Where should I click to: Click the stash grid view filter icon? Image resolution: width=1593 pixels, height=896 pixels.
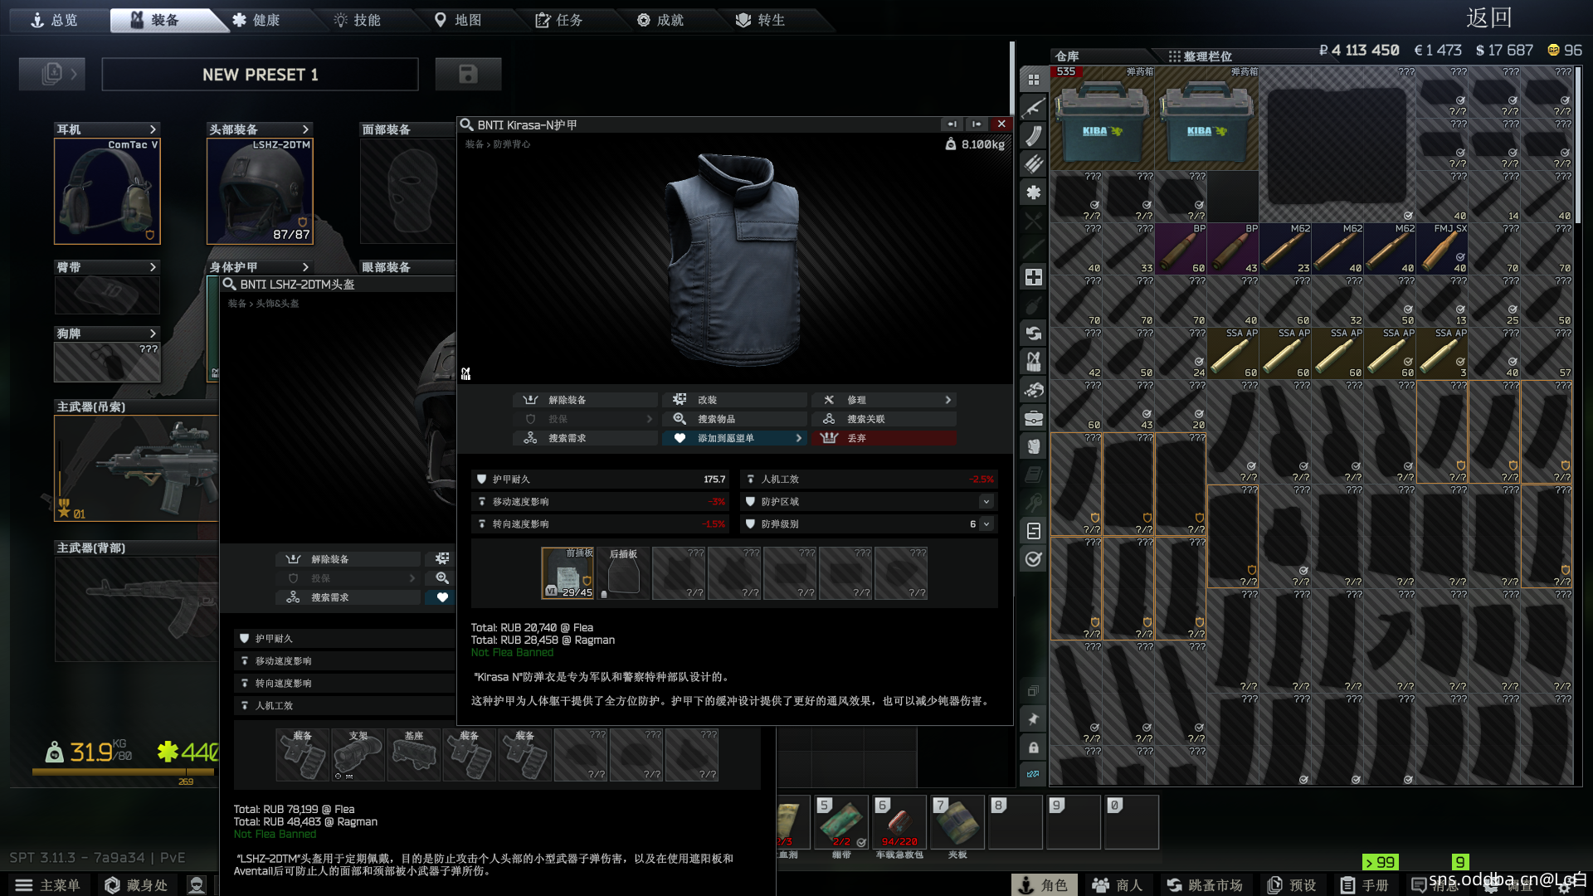1033,80
